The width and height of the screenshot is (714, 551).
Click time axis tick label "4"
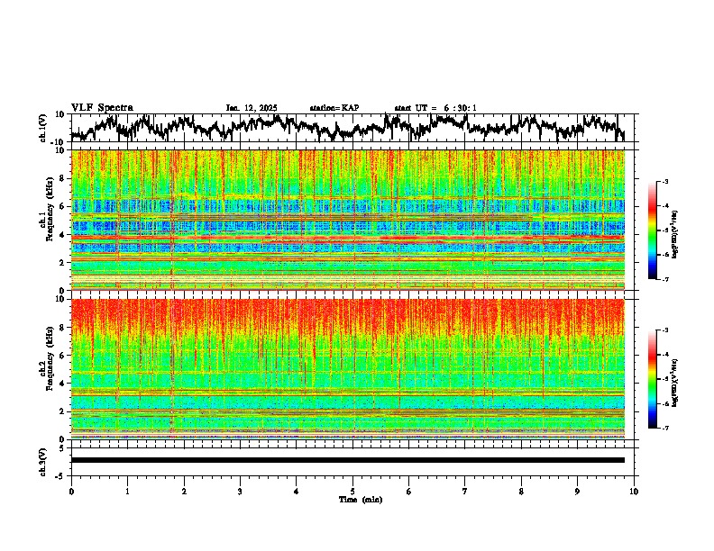point(296,492)
